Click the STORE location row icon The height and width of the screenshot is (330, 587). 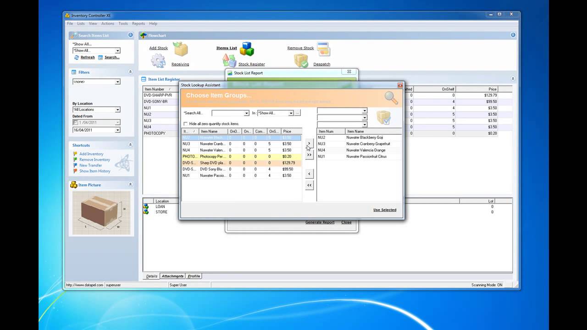146,212
